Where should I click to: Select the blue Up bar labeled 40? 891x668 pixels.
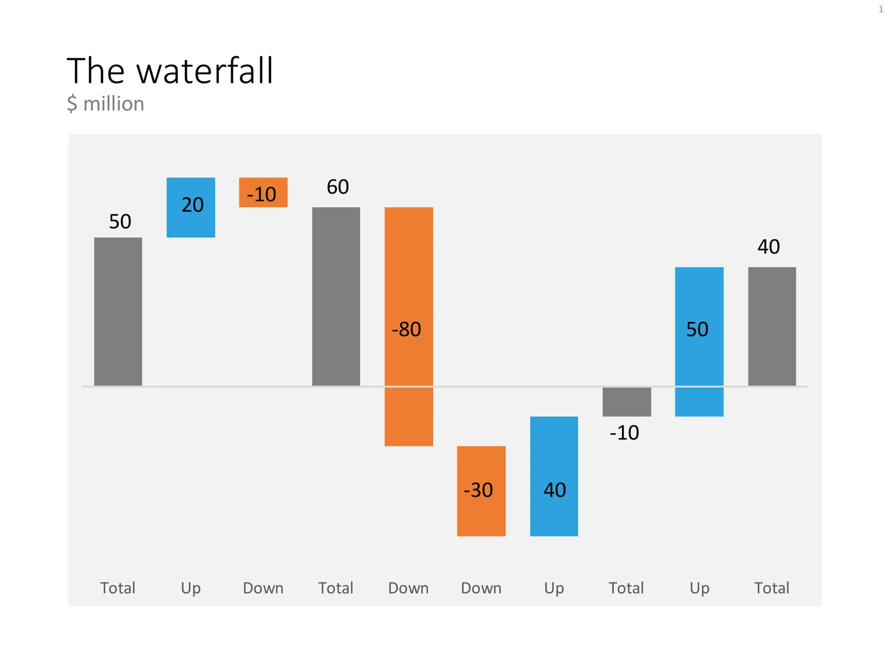[554, 476]
